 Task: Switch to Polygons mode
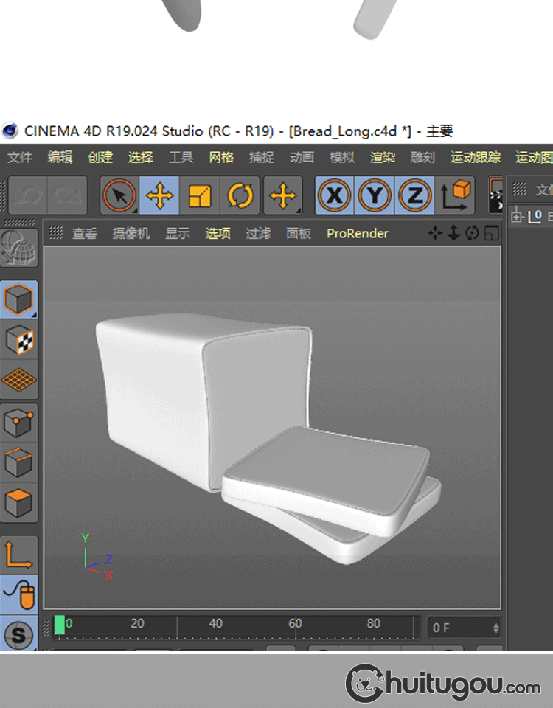[x=18, y=502]
